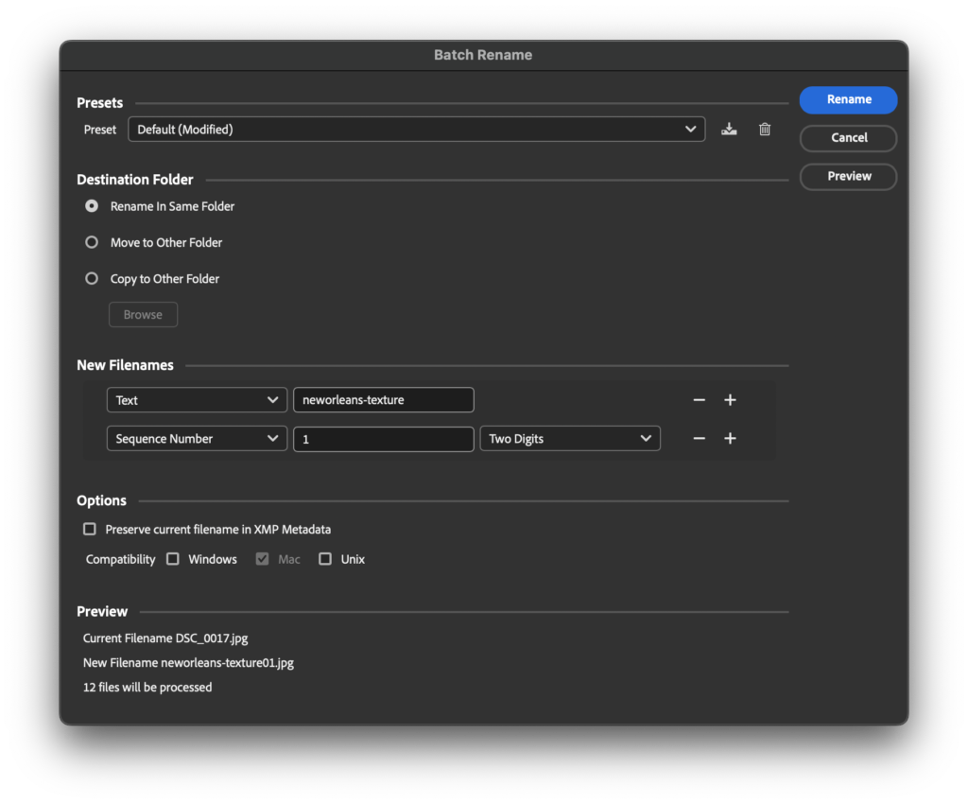Select Copy to Other Folder option
The image size is (968, 804).
click(92, 279)
